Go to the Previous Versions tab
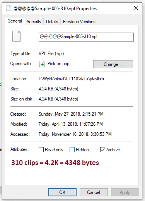145x201 pixels. [79, 22]
